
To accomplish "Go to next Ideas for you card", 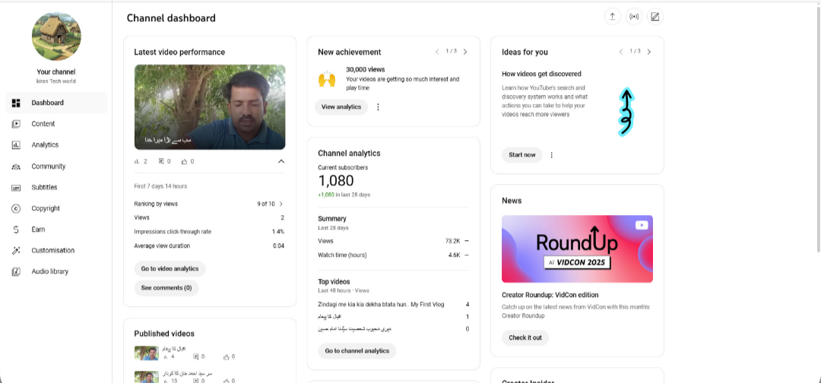I will pyautogui.click(x=649, y=52).
